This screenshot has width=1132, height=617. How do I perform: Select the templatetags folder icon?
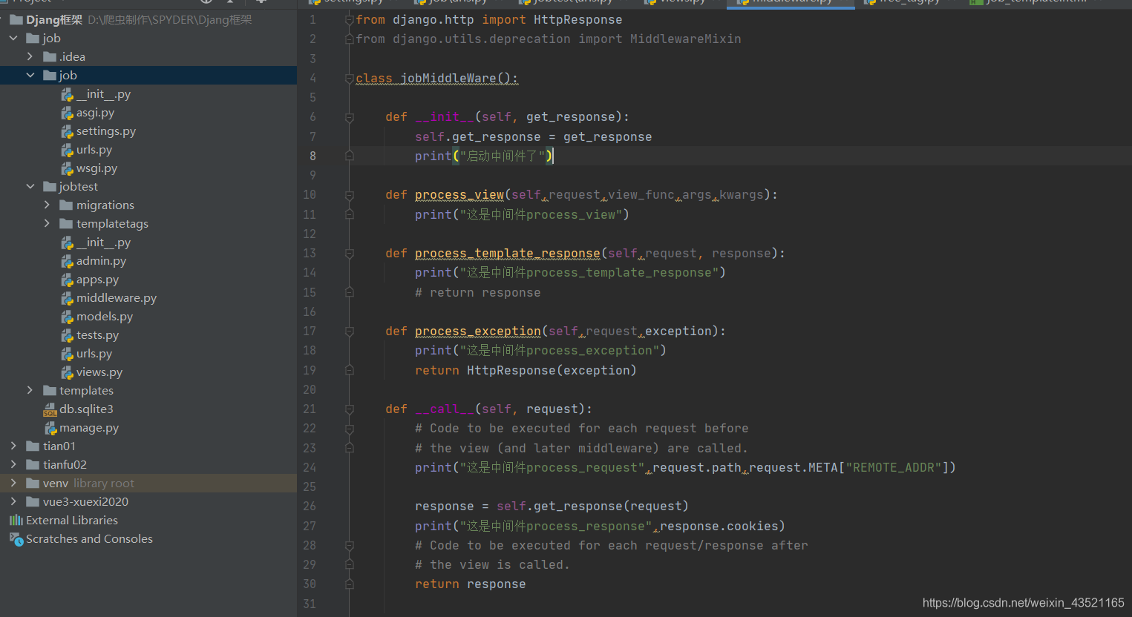click(66, 223)
